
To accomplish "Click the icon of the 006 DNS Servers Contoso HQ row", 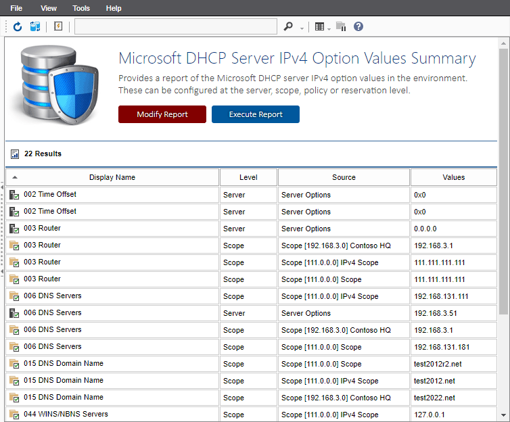I will [x=14, y=330].
